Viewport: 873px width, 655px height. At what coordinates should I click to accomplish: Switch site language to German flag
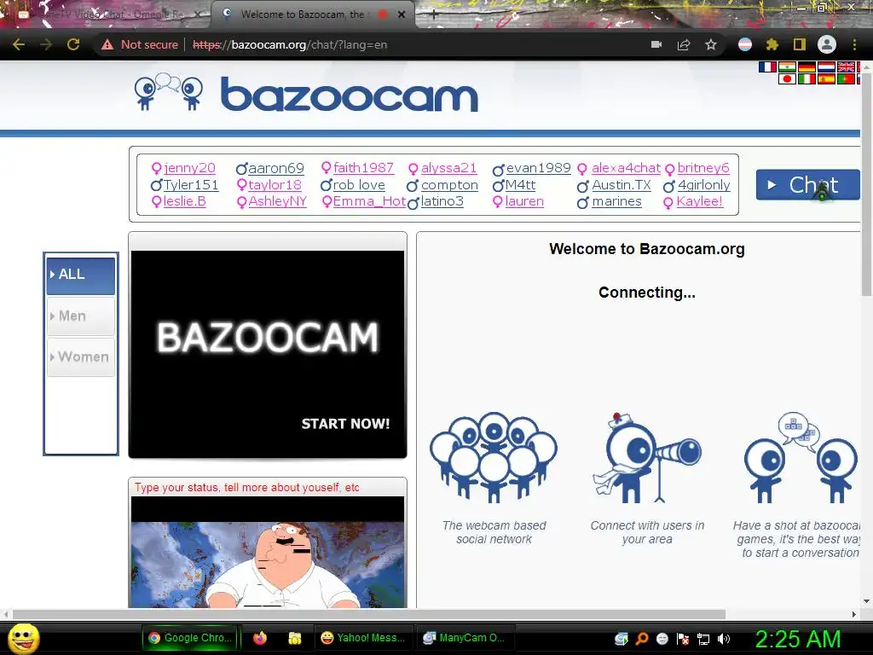click(807, 67)
